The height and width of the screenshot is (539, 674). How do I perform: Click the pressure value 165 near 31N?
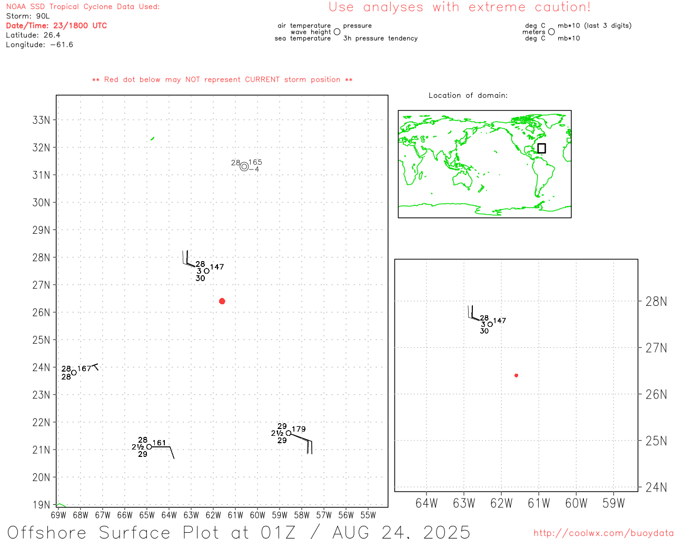click(x=255, y=163)
